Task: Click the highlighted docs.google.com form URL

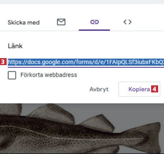Action: pyautogui.click(x=86, y=62)
